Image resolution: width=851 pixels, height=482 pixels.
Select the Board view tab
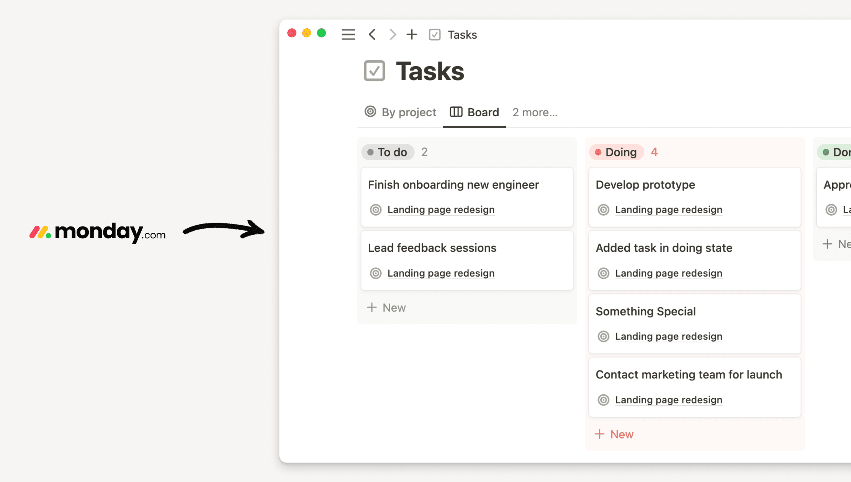coord(475,112)
